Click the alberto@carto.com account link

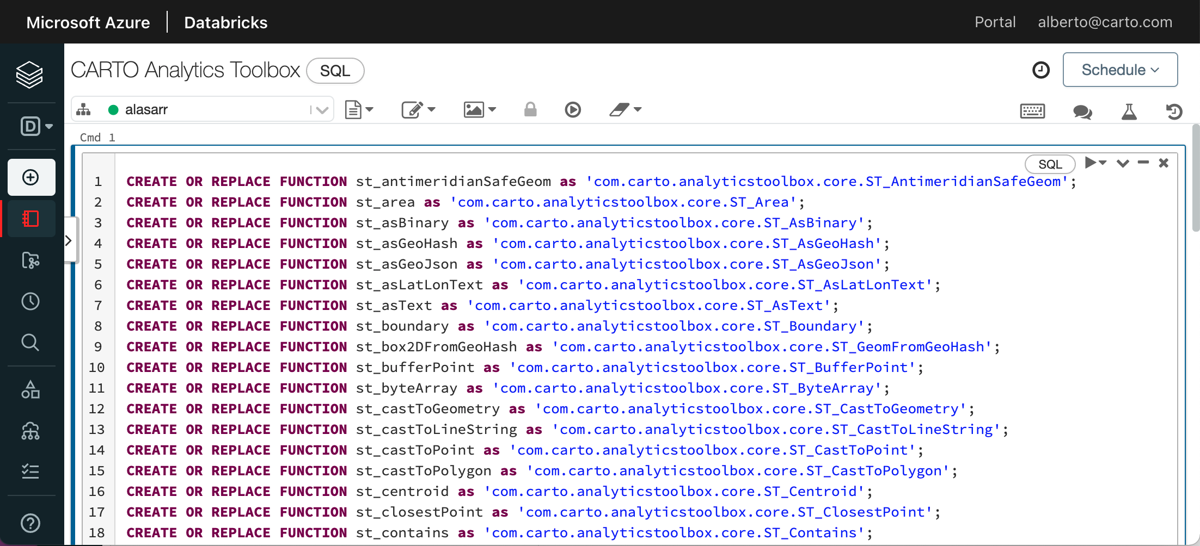(1105, 22)
